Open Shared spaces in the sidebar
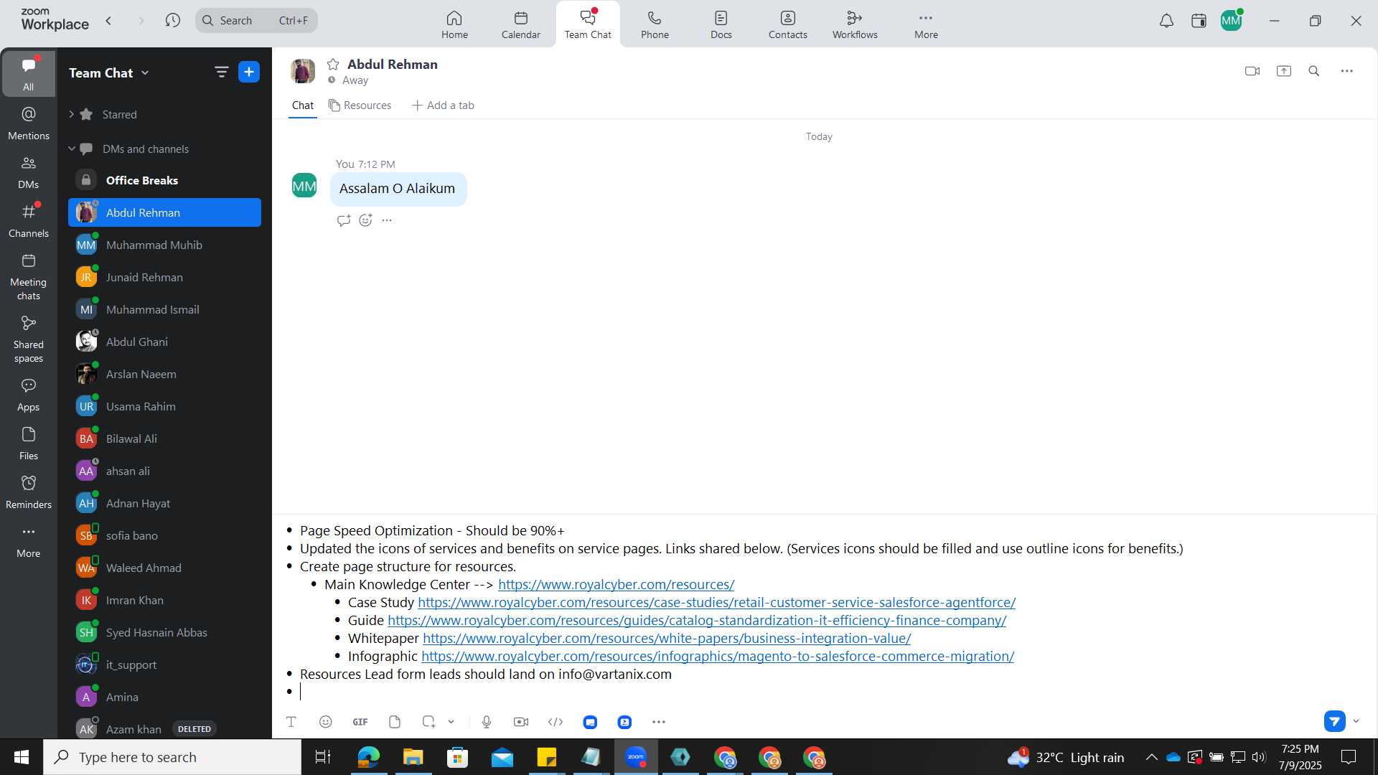Screen dimensions: 1378x775 point(29,339)
